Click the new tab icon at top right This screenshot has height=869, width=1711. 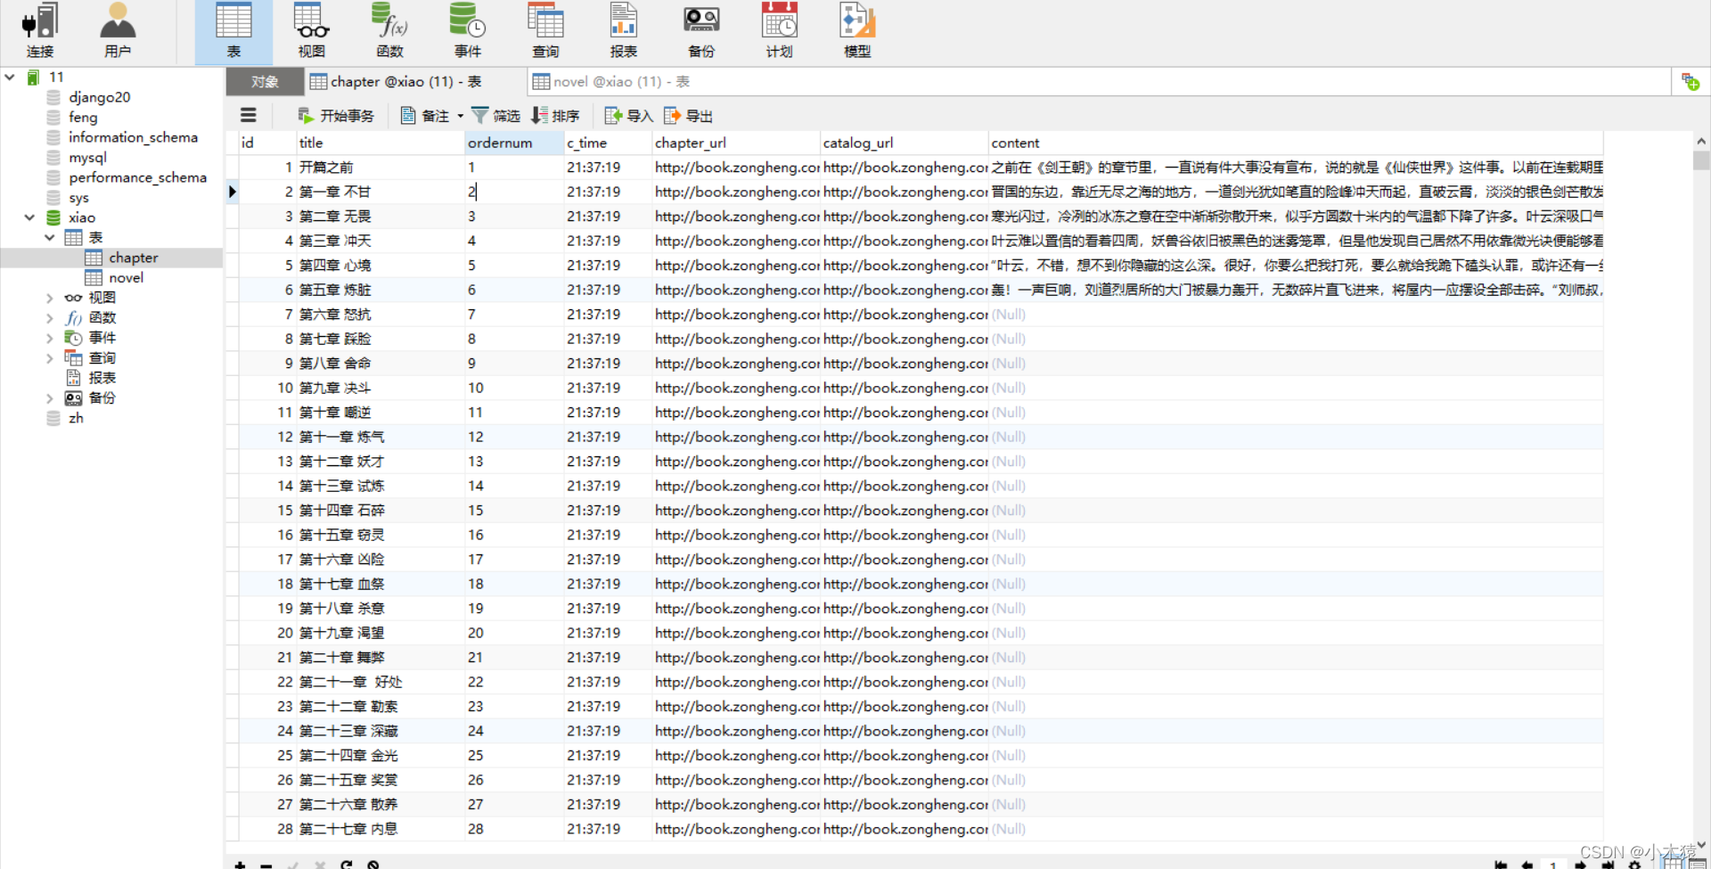1691,82
